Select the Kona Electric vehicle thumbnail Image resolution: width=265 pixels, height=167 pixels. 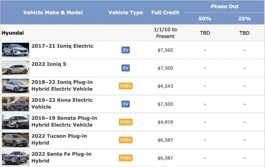(16, 104)
